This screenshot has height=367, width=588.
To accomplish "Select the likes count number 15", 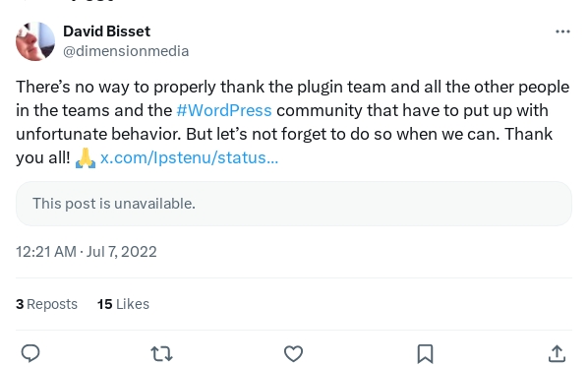I will tap(104, 304).
